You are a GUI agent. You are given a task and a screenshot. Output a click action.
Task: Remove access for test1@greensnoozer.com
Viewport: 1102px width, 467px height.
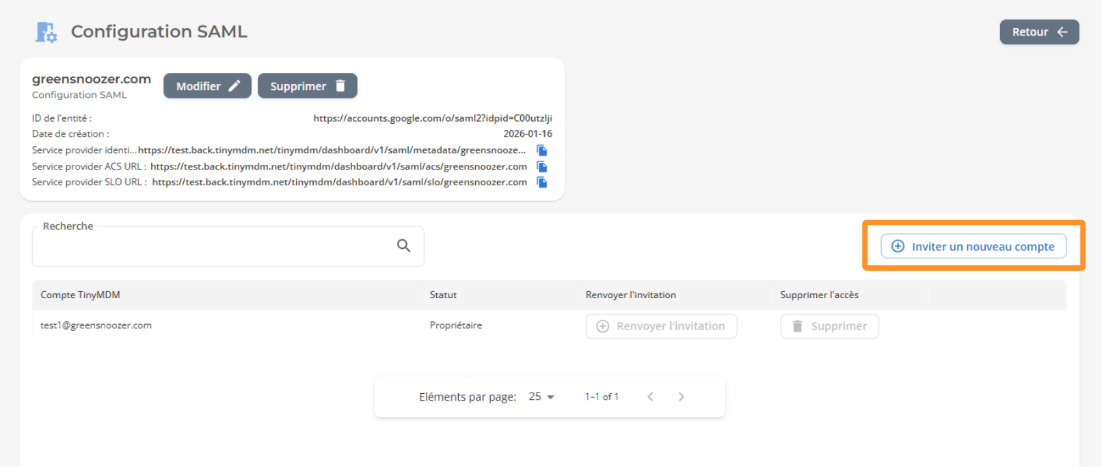829,326
